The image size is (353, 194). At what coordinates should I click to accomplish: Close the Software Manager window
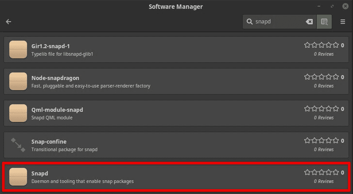point(345,6)
